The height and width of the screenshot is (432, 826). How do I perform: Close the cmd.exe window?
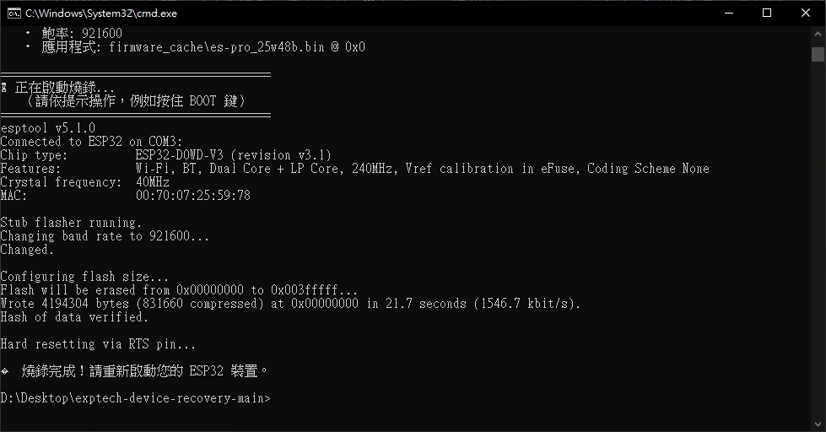[806, 13]
